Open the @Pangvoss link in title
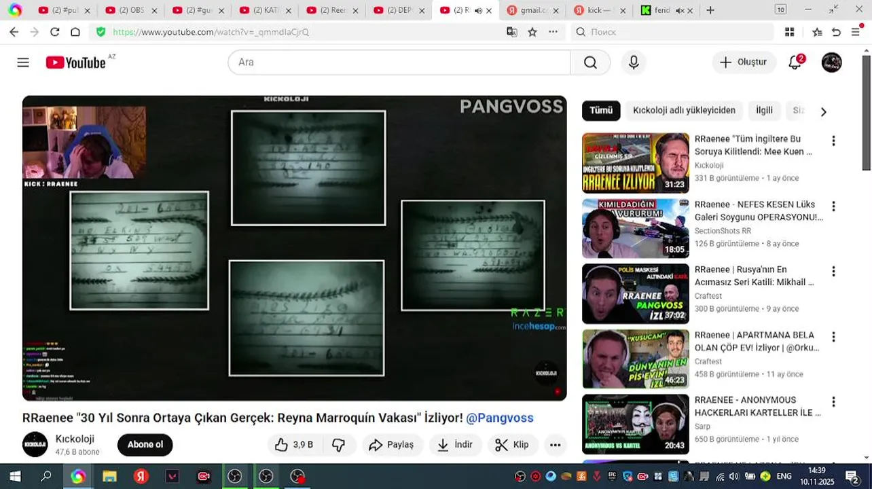 (x=500, y=418)
